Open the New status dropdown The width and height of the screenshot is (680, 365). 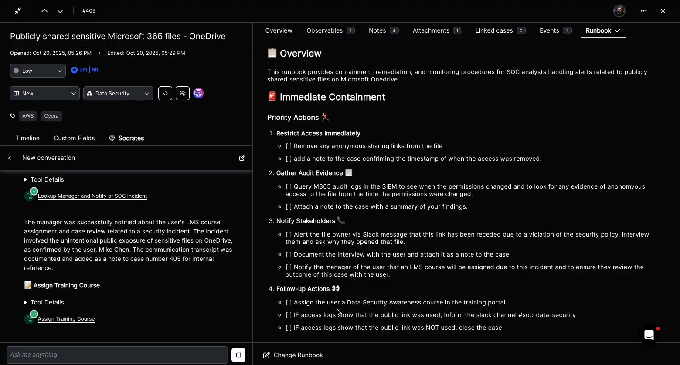pos(45,93)
